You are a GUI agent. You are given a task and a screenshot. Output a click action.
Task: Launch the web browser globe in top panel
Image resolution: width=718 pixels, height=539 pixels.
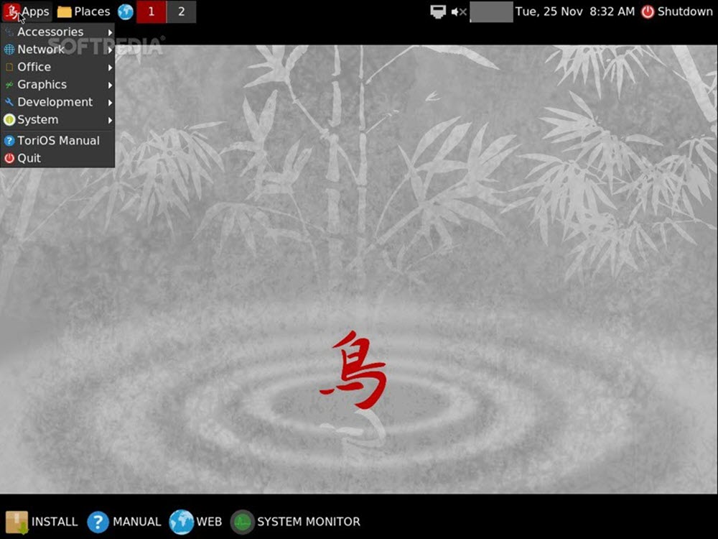(x=126, y=11)
